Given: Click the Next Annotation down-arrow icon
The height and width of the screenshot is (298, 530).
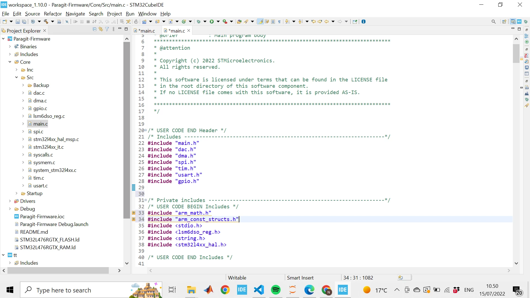Looking at the screenshot, I should (287, 22).
